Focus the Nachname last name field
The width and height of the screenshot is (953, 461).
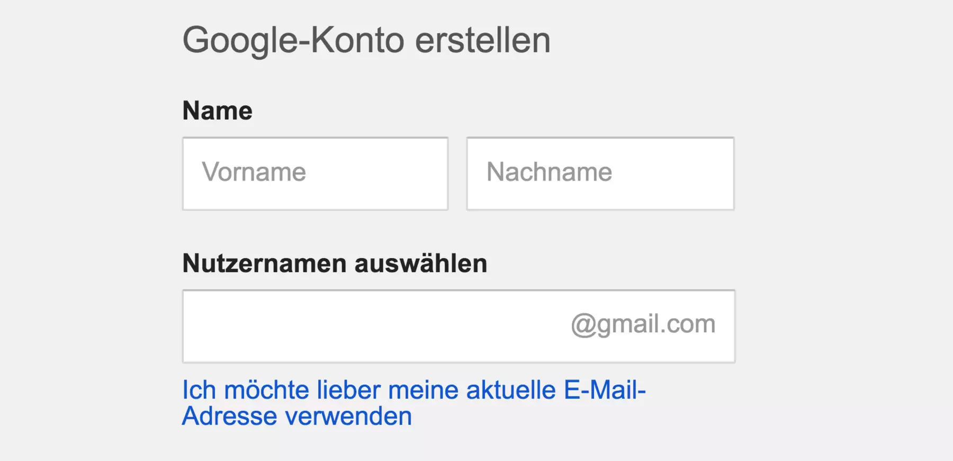point(600,174)
